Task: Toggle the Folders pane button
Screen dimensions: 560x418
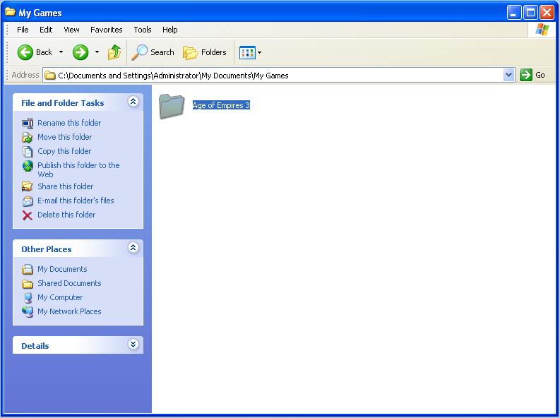Action: tap(205, 52)
